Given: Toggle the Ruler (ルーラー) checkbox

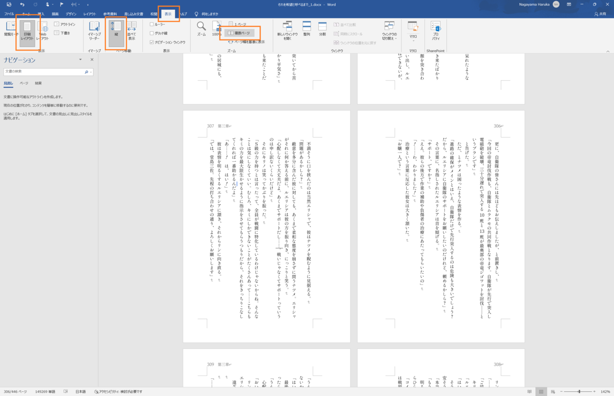Looking at the screenshot, I should [157, 24].
